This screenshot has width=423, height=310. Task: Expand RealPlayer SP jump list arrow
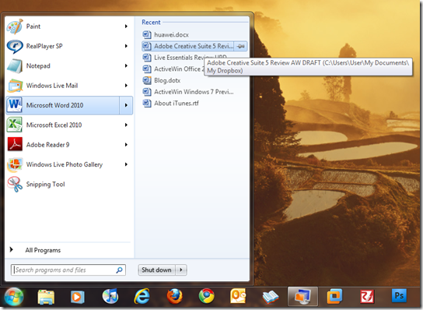(x=126, y=46)
